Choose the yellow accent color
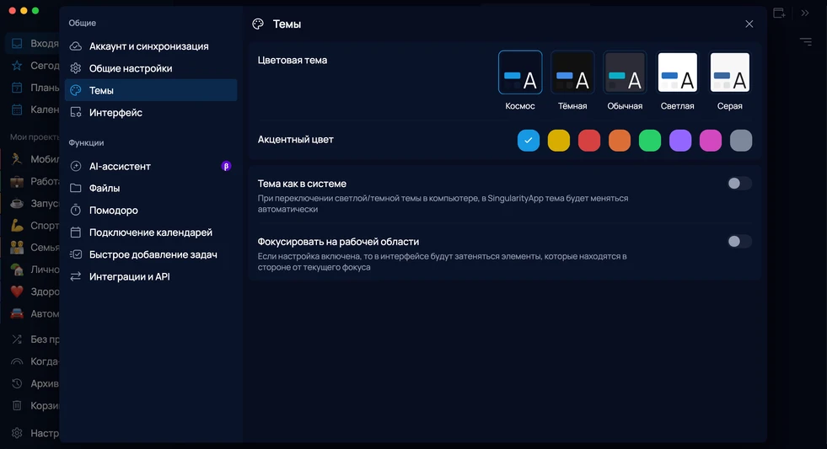The image size is (827, 449). click(x=559, y=140)
